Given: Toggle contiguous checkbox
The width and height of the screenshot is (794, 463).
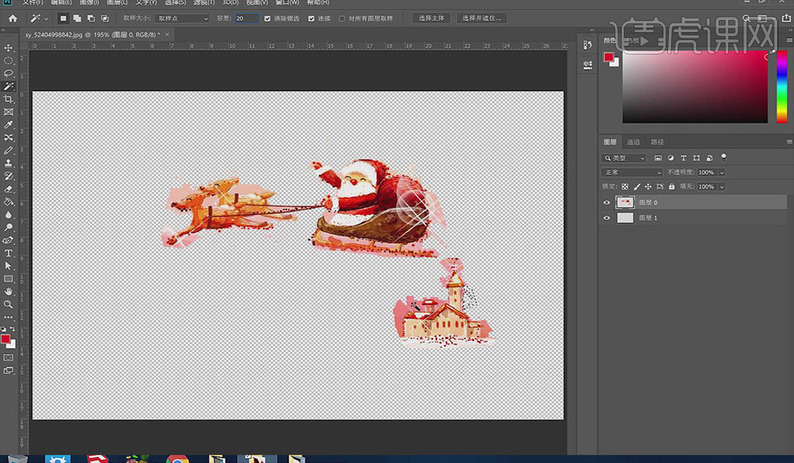Looking at the screenshot, I should (x=311, y=18).
